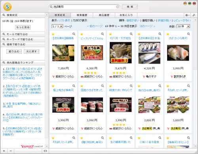Toggle favorite star on the 7,350円 product

tap(53, 34)
